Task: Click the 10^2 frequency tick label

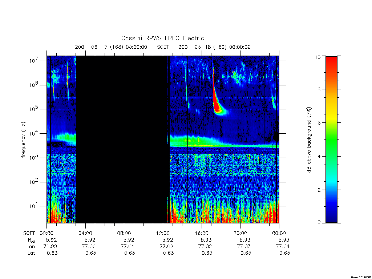Action: pos(34,182)
